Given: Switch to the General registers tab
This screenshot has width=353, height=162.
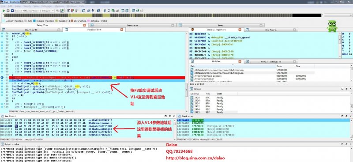Looking at the screenshot, I should [x=216, y=30].
